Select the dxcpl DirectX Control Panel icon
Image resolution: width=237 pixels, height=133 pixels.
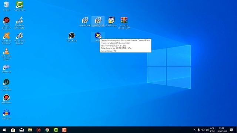point(98,37)
